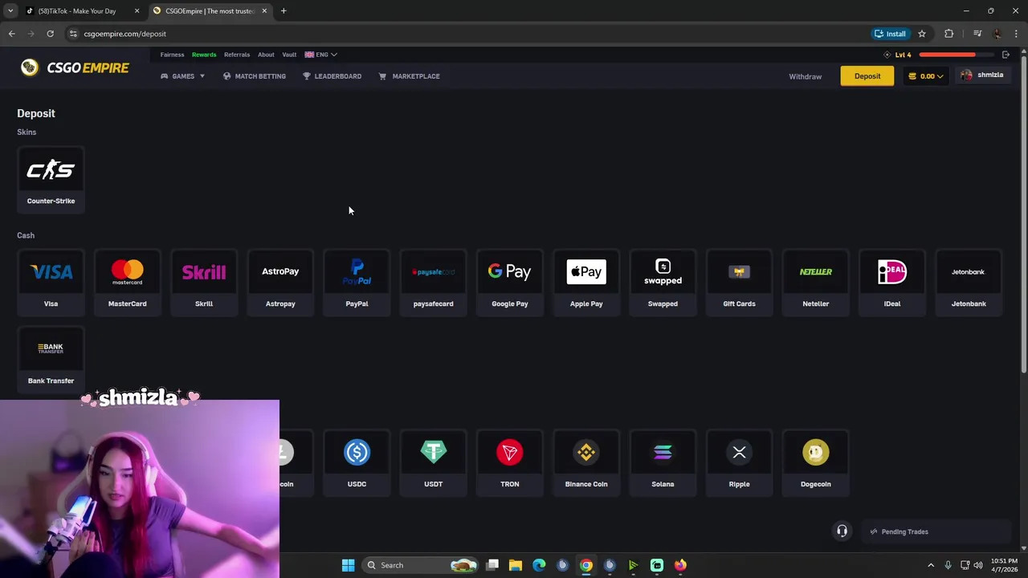1028x578 pixels.
Task: Open the Chrome extensions puzzle icon
Action: coord(949,34)
